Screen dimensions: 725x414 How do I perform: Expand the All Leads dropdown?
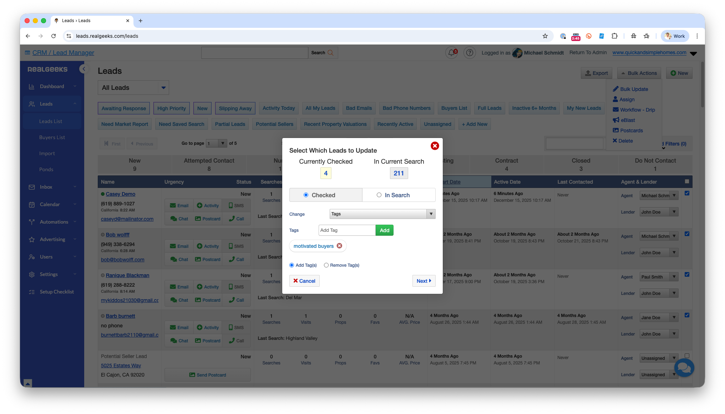click(x=163, y=88)
